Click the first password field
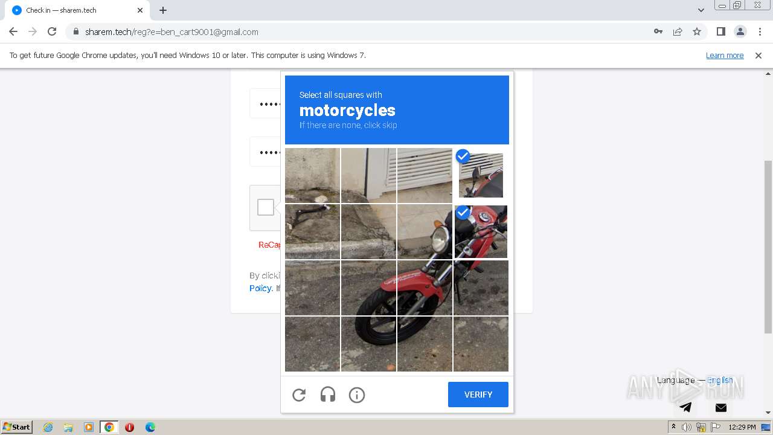Viewport: 773px width, 435px height. (266, 103)
